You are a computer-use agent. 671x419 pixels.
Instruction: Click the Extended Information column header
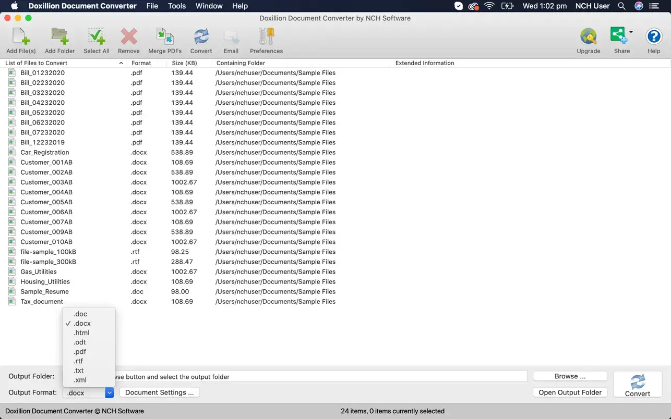[x=530, y=63]
